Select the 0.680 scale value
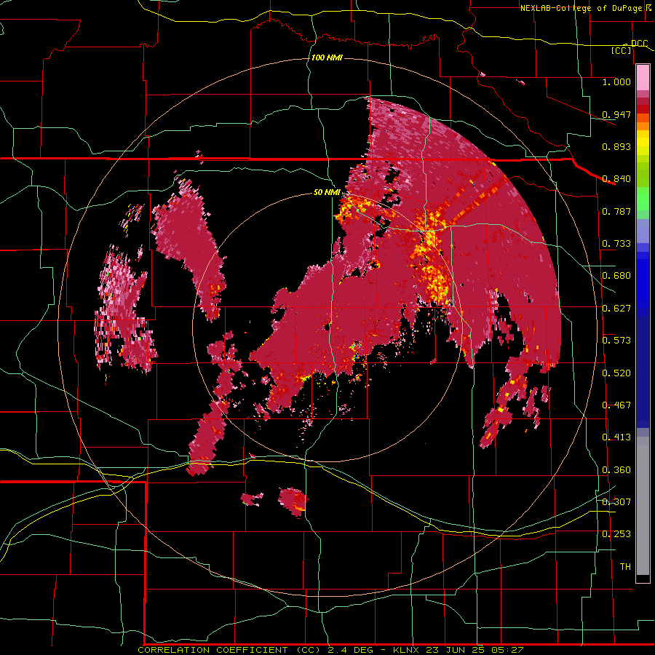655x655 pixels. coord(616,276)
